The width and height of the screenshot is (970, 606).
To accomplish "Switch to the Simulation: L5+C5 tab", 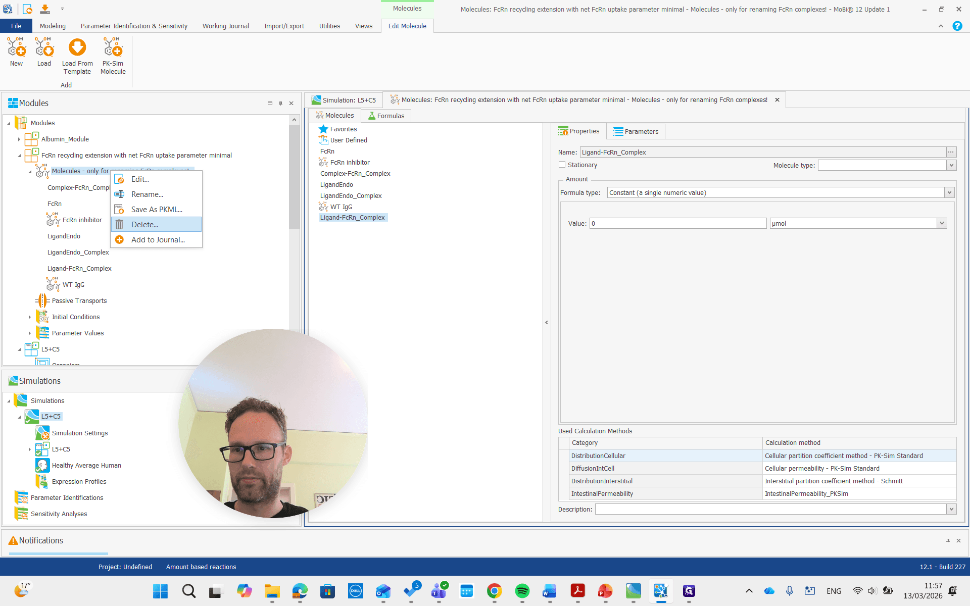I will [344, 100].
